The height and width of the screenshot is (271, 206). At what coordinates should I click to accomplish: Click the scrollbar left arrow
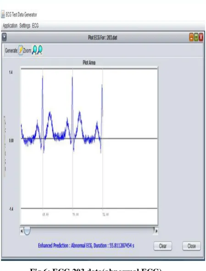pos(22,231)
